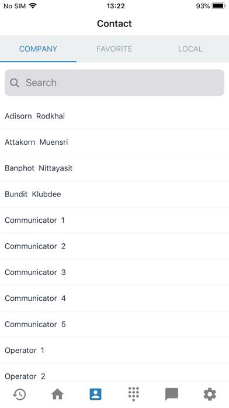This screenshot has width=229, height=408.
Task: Tap the battery indicator in status bar
Action: [x=218, y=6]
